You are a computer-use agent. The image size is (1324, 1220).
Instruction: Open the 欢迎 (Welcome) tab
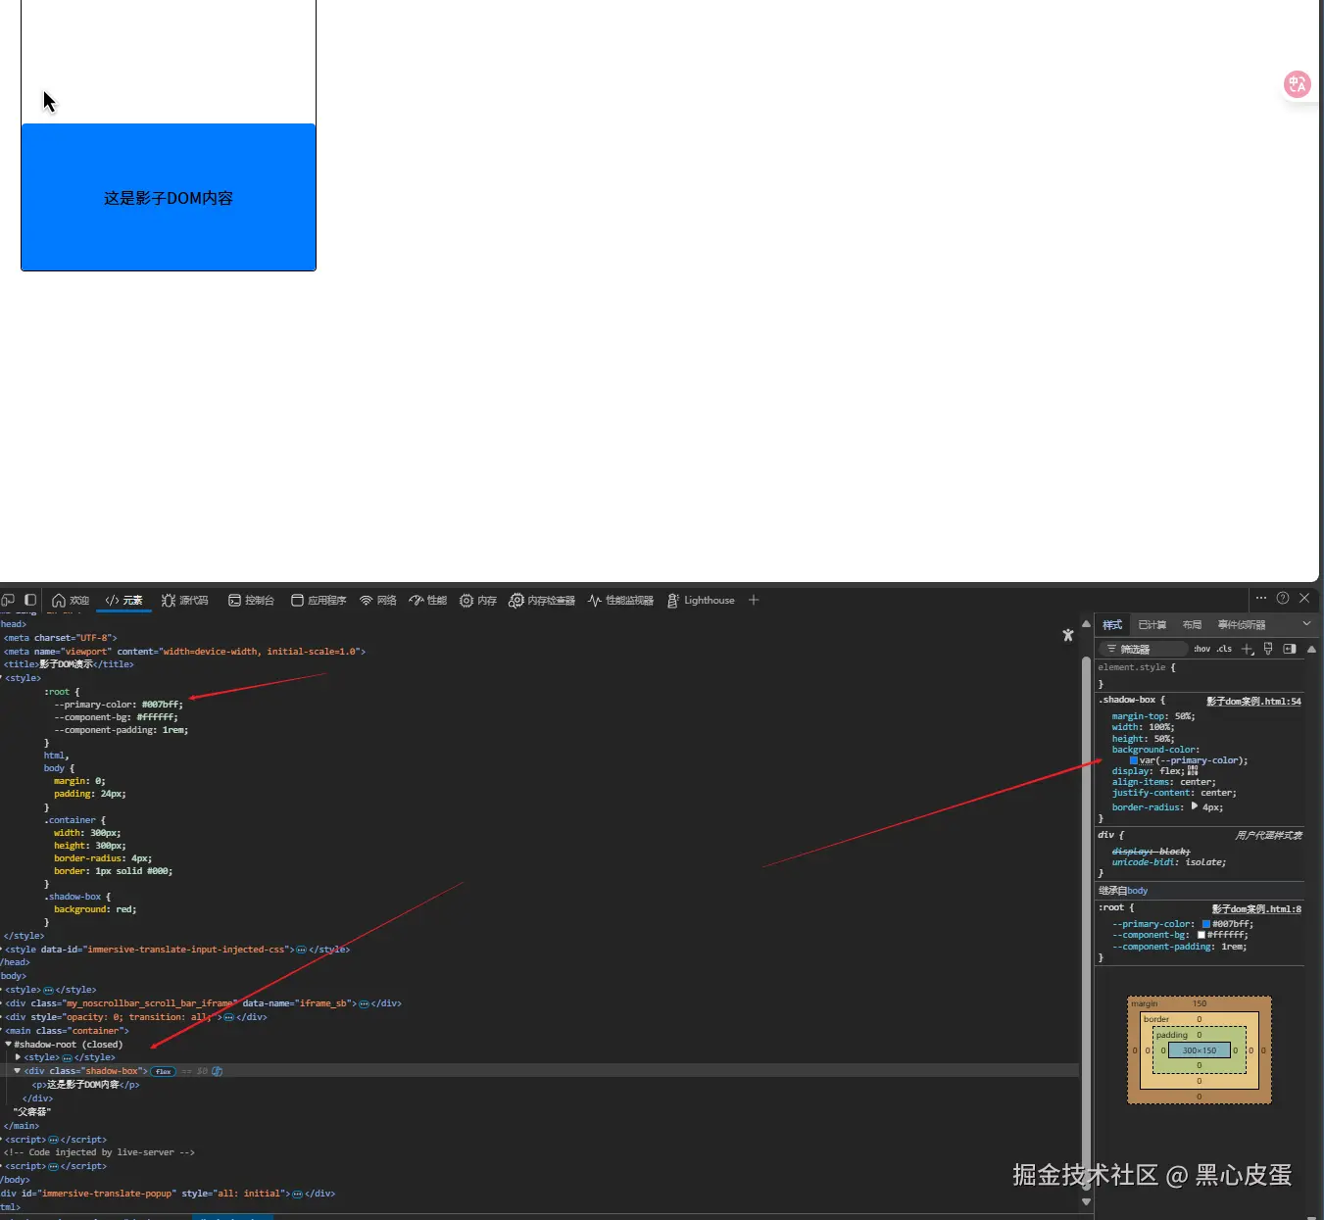pos(71,600)
